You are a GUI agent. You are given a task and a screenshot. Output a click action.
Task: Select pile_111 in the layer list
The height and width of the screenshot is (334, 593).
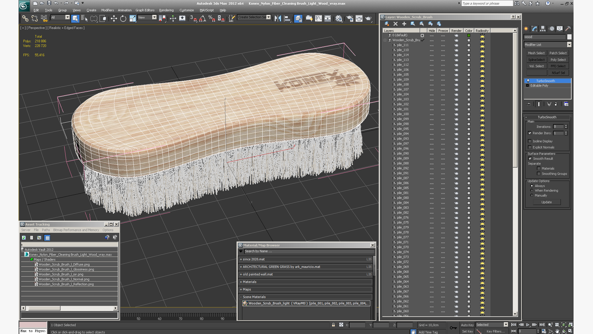(403, 45)
